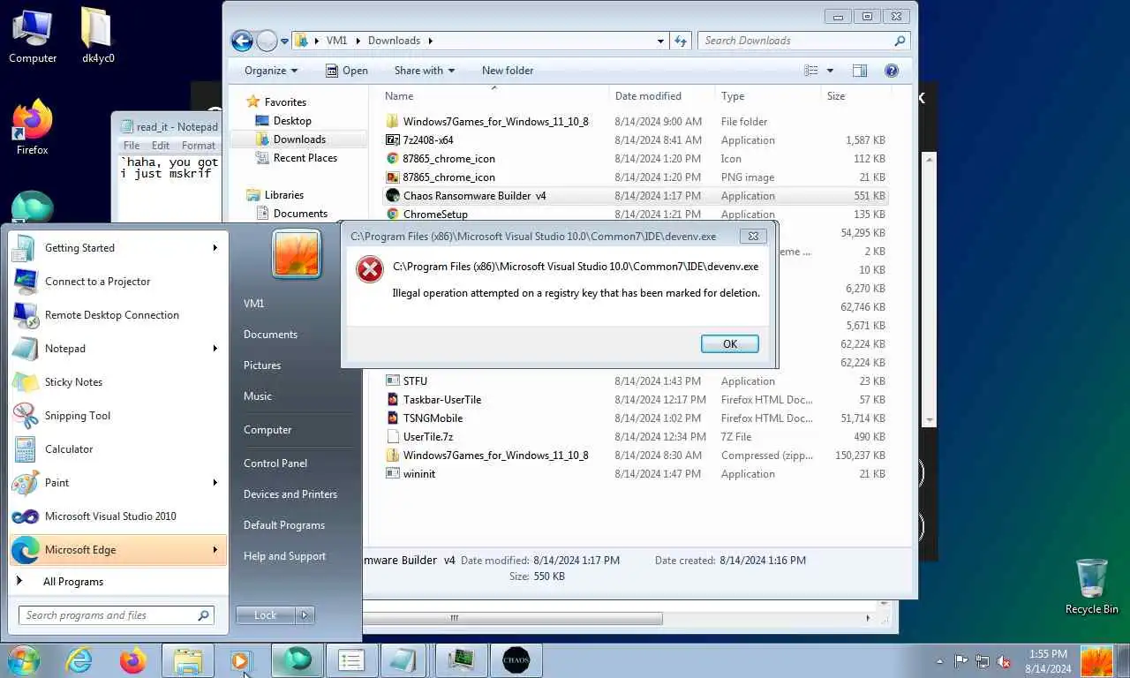Click the Search programs and files box
Image resolution: width=1130 pixels, height=678 pixels.
point(116,615)
